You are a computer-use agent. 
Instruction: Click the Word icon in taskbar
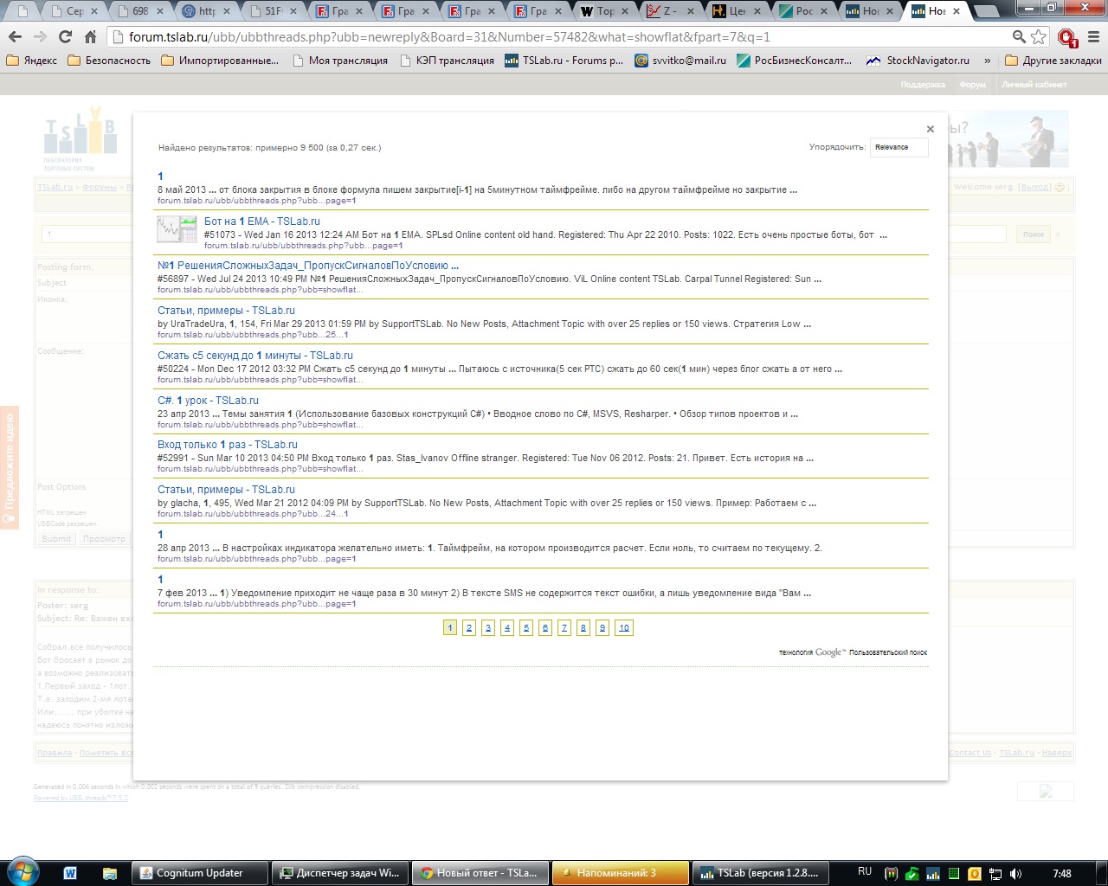(x=70, y=873)
